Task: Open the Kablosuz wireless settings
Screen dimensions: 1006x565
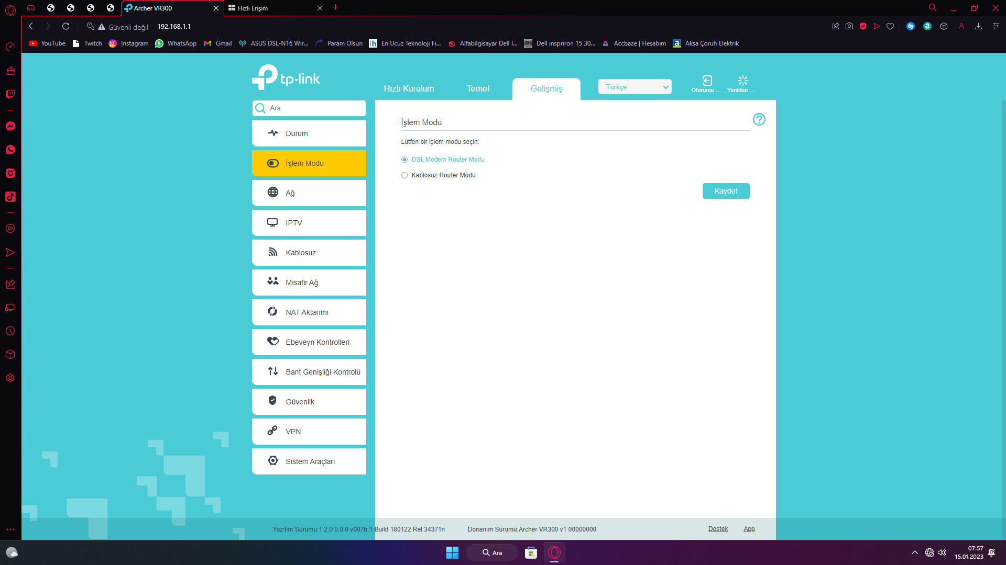Action: tap(309, 253)
